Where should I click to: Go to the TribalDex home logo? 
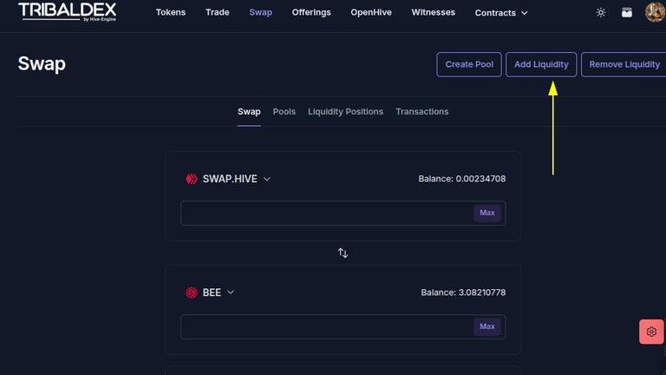coord(67,11)
